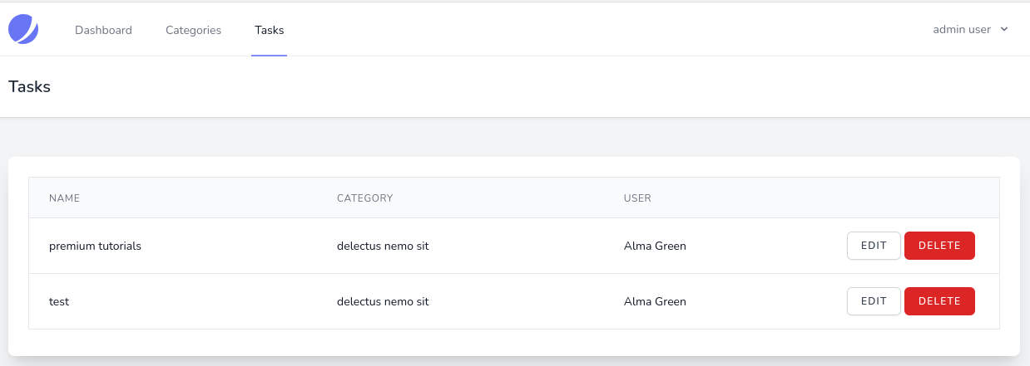Click delectus nemo sit in test row
Image resolution: width=1030 pixels, height=366 pixels.
383,302
